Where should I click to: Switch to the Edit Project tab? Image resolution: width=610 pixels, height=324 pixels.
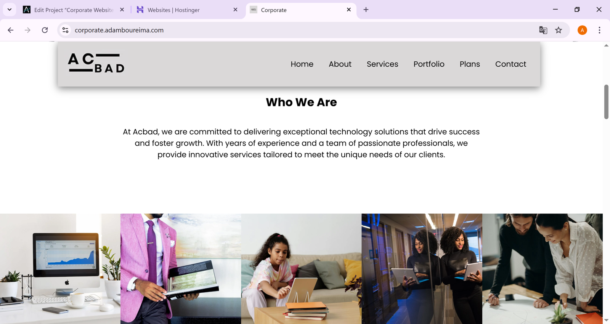click(x=72, y=10)
